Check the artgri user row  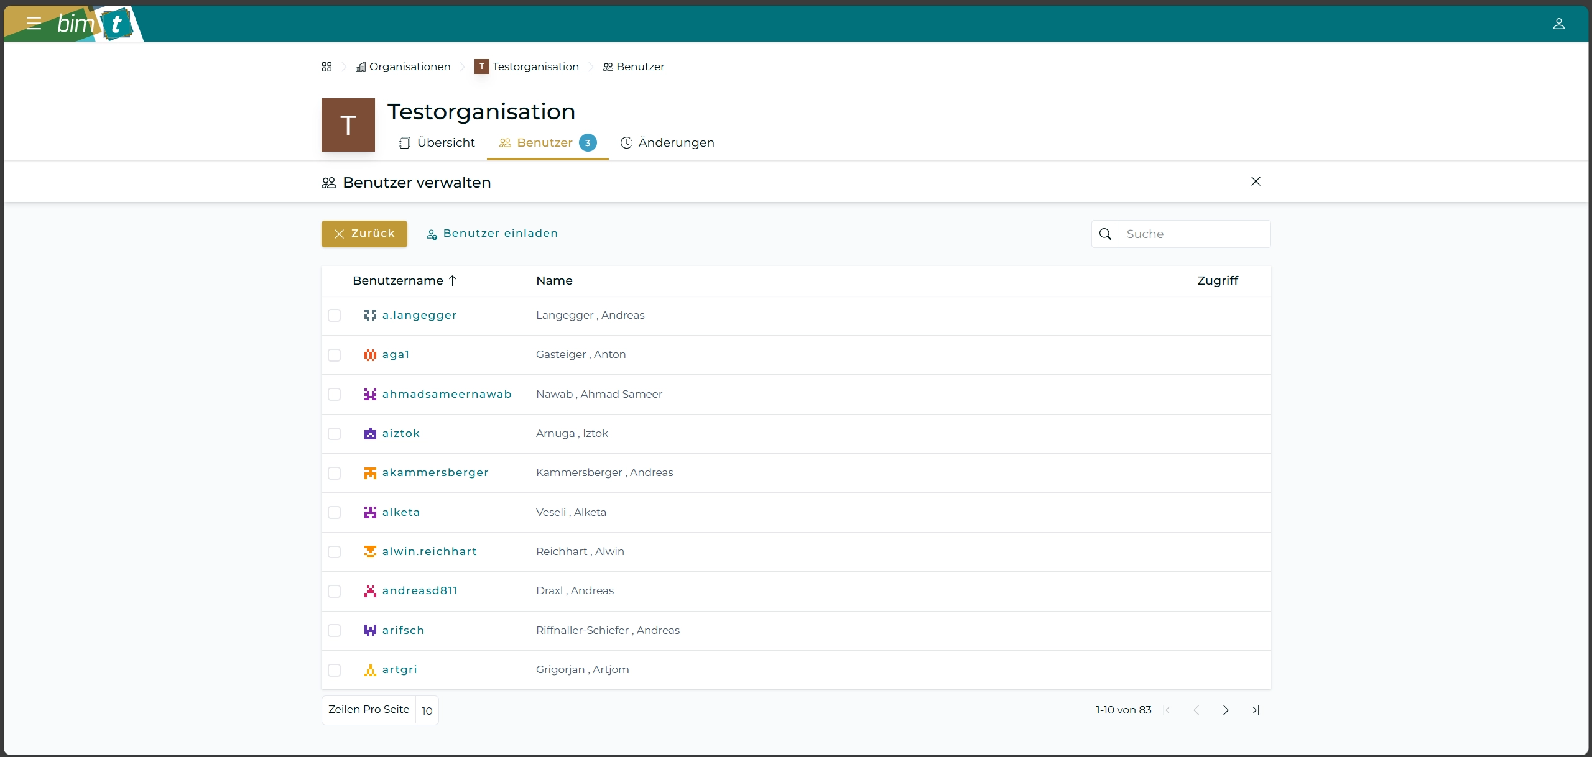coord(334,670)
